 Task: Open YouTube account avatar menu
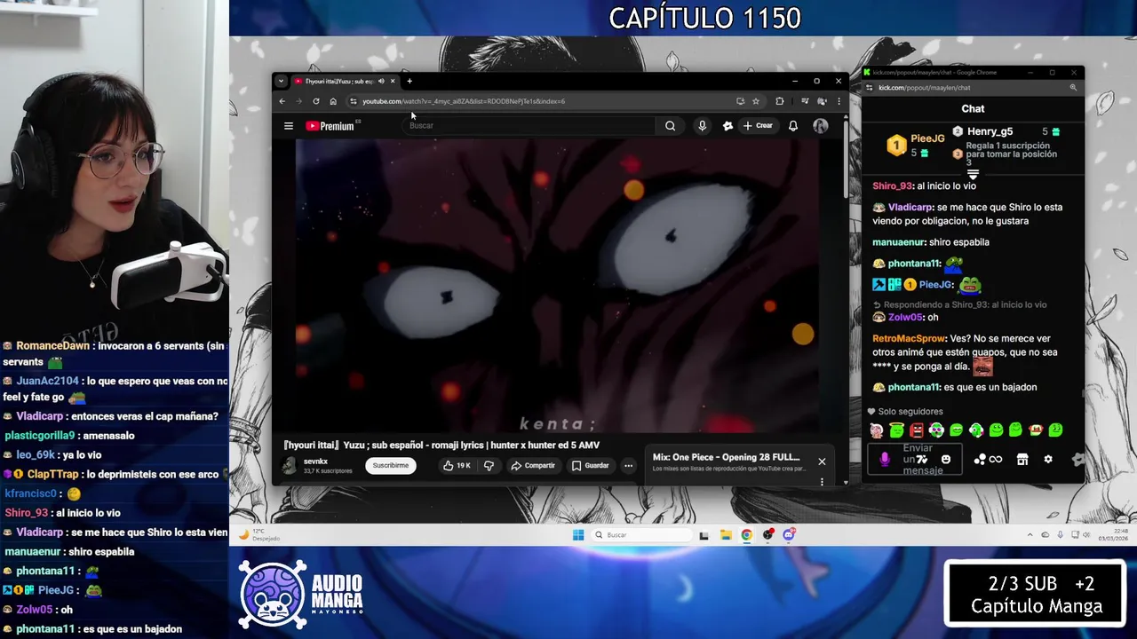[820, 126]
